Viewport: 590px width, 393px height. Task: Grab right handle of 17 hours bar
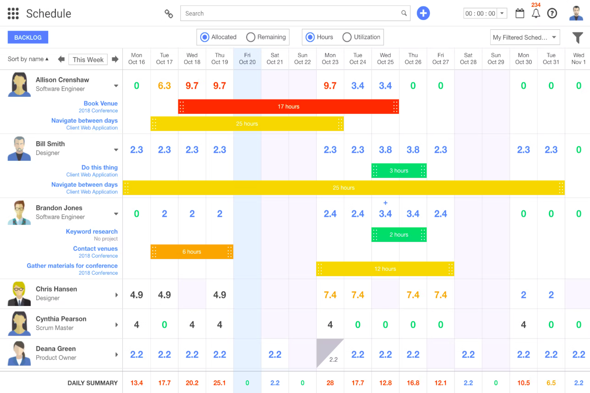[x=395, y=107]
